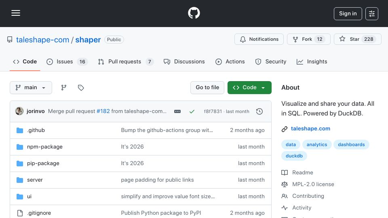Select the dashboards topic tag

351,145
